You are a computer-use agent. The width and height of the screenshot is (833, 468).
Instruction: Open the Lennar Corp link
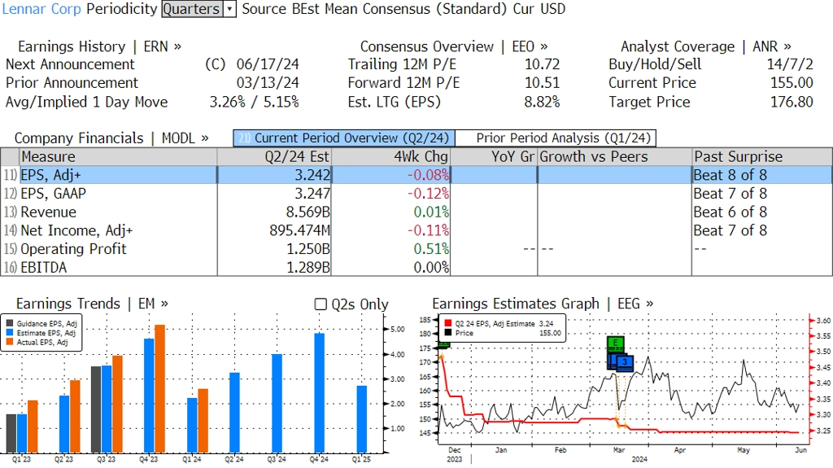41,9
